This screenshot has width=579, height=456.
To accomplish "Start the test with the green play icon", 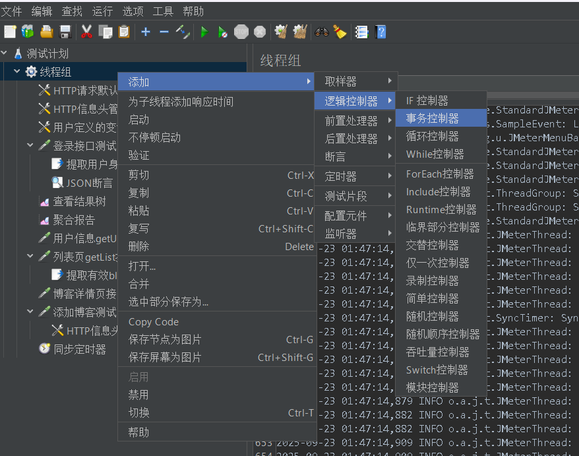I will (x=205, y=31).
